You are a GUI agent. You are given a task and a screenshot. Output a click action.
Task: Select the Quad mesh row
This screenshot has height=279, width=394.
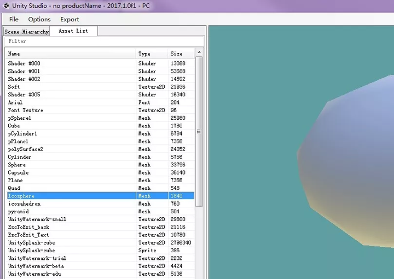101,188
